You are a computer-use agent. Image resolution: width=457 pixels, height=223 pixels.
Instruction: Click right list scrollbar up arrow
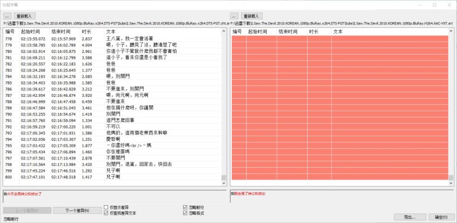point(451,31)
